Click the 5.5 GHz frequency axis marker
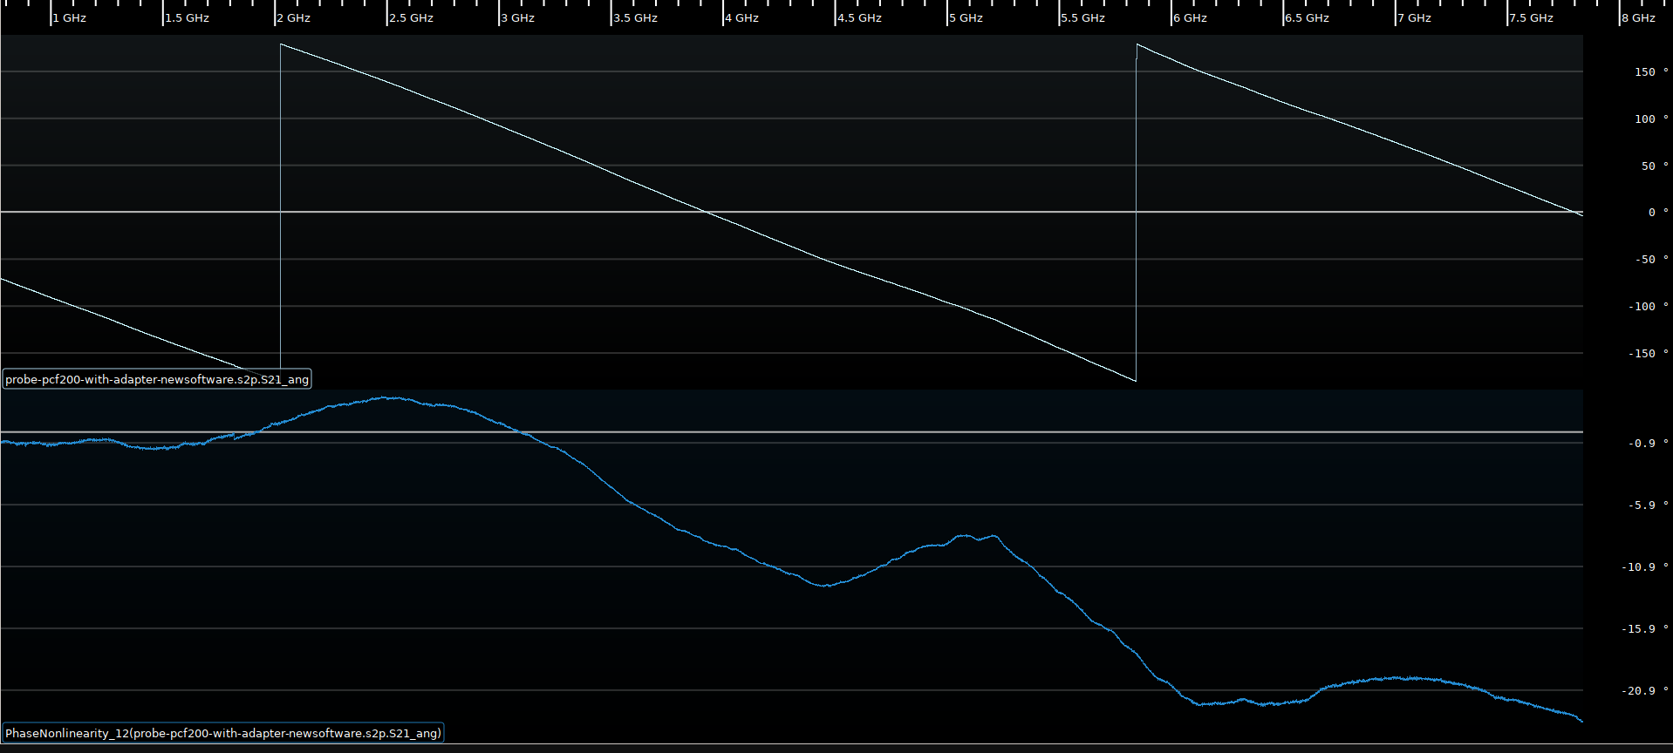 (x=1083, y=17)
